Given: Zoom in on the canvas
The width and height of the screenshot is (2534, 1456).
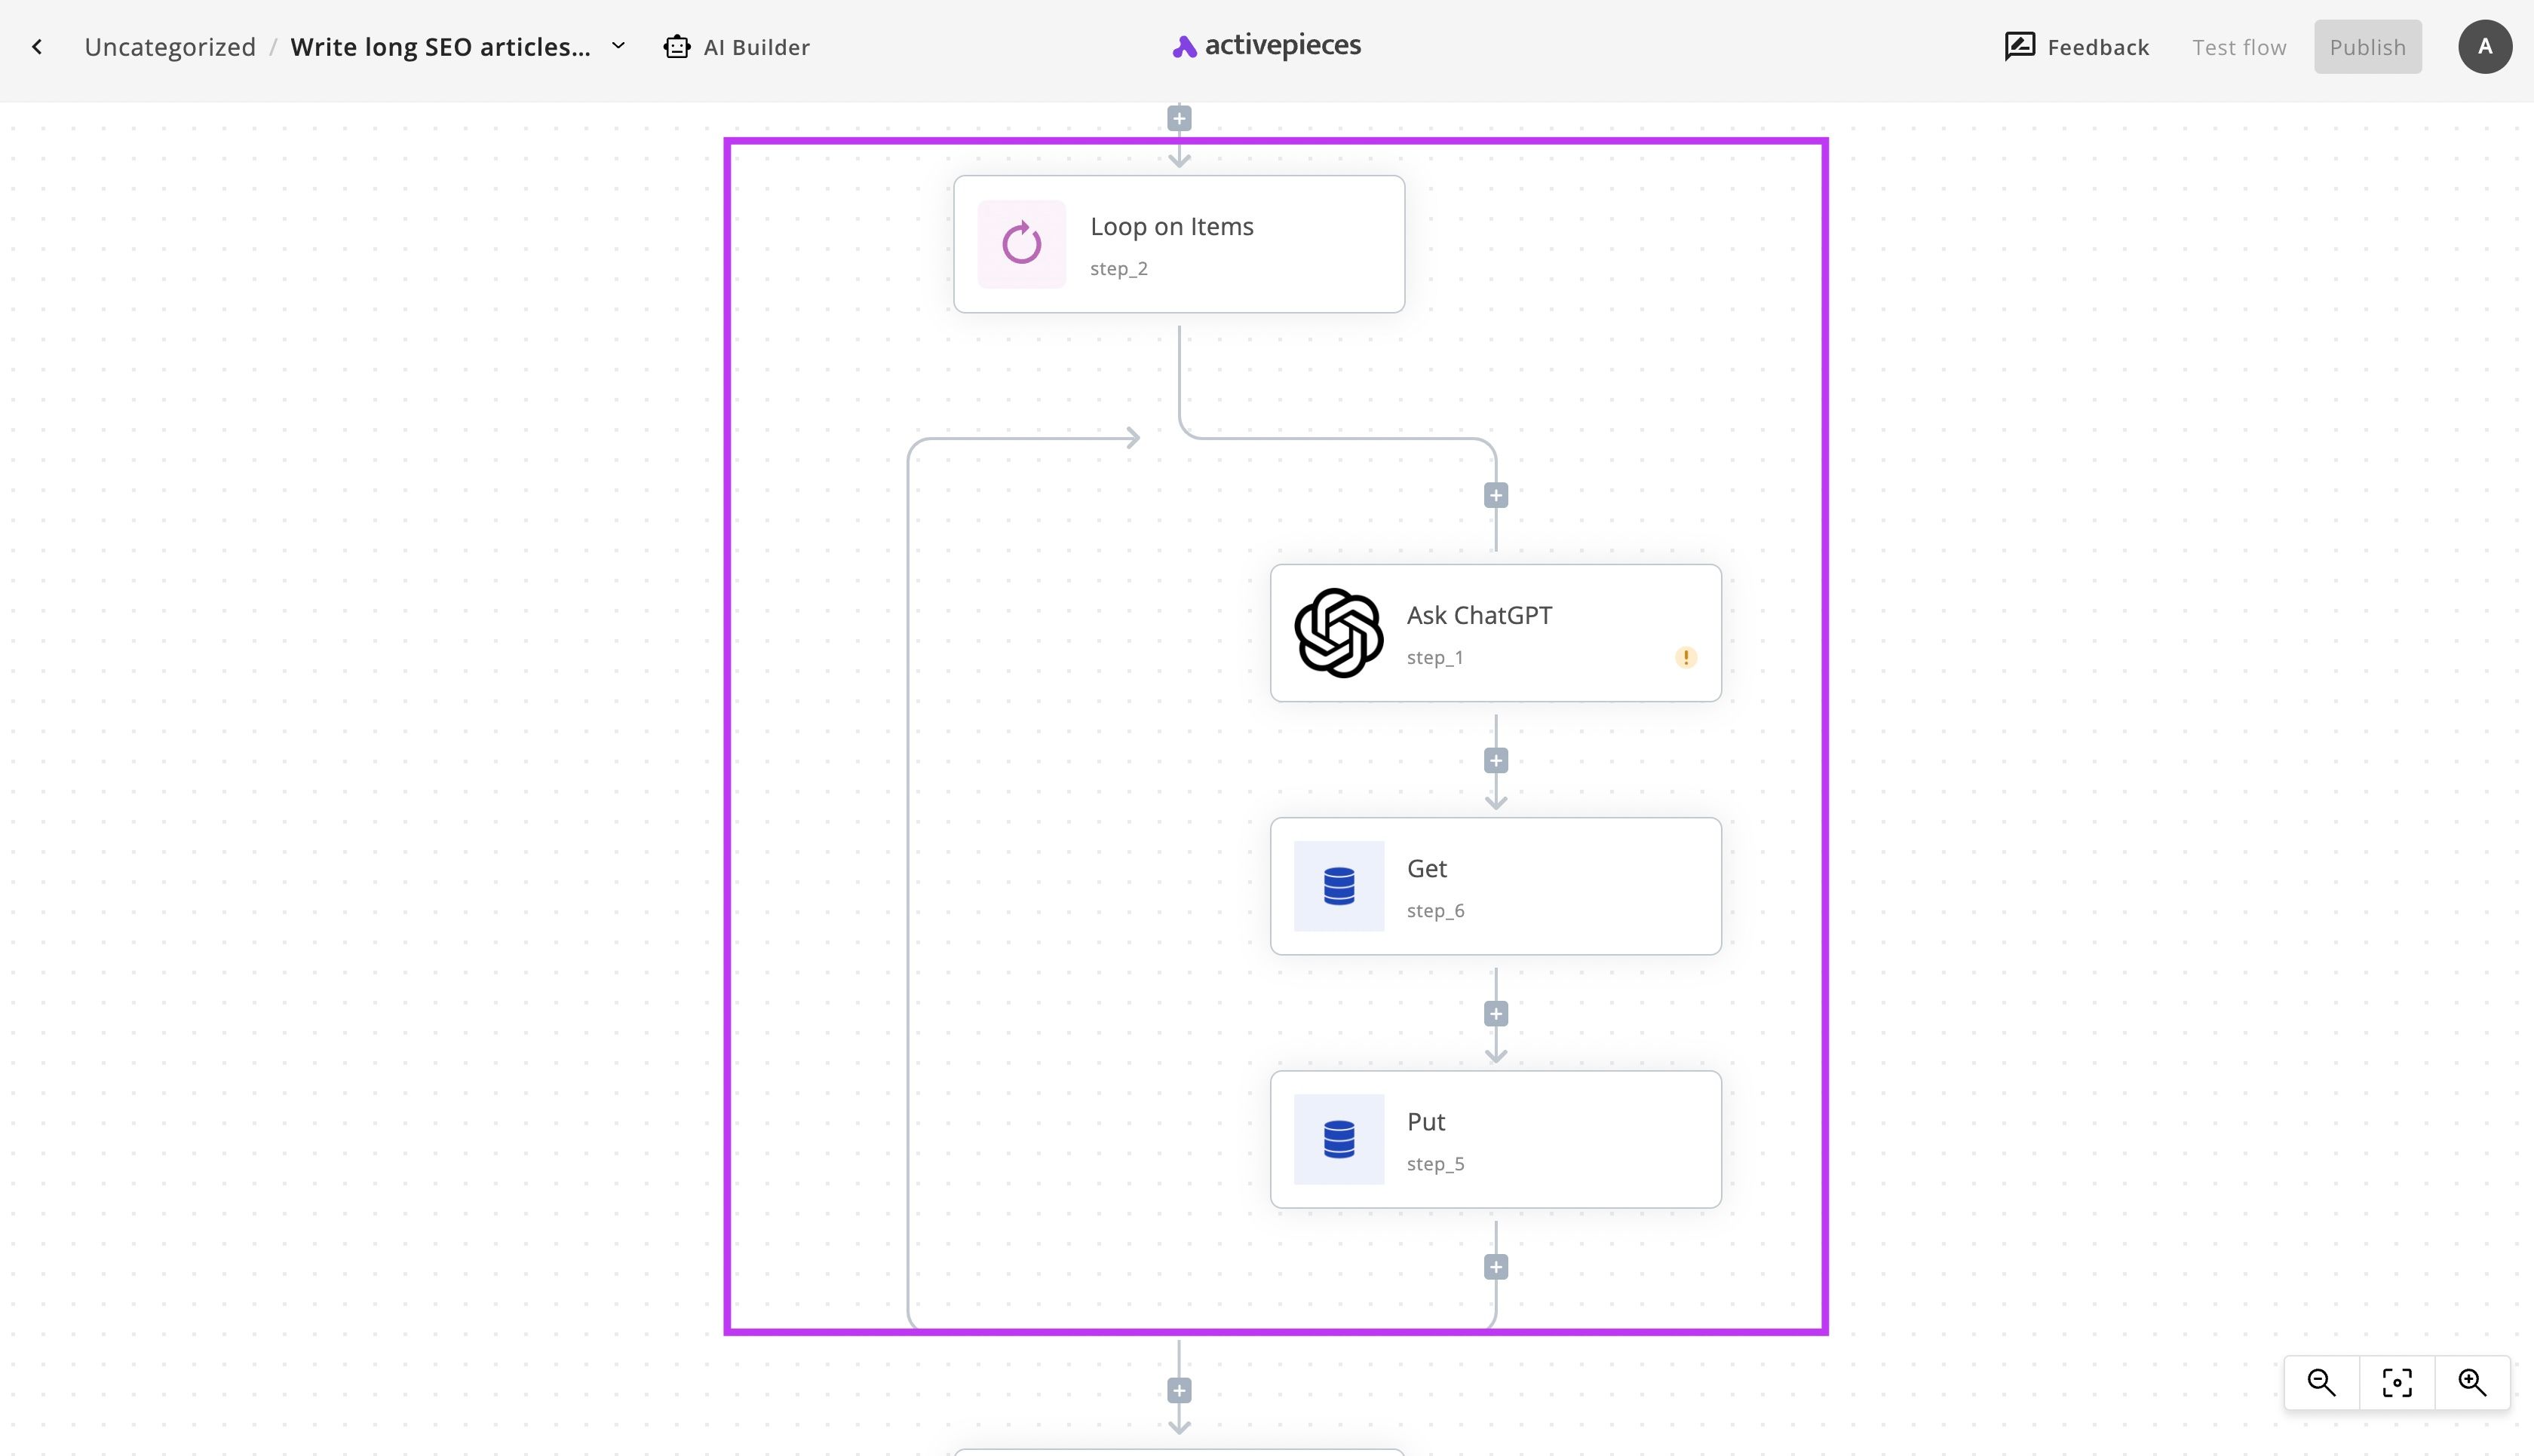Looking at the screenshot, I should pos(2472,1383).
